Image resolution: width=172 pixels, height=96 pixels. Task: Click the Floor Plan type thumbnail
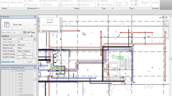[7, 24]
